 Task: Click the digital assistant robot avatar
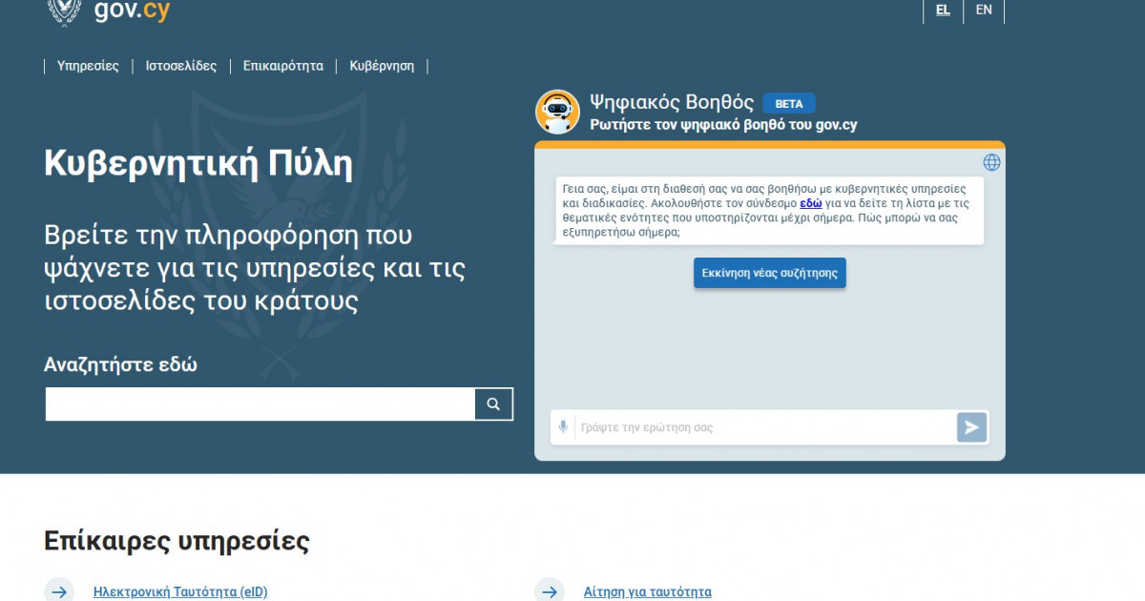point(557,113)
